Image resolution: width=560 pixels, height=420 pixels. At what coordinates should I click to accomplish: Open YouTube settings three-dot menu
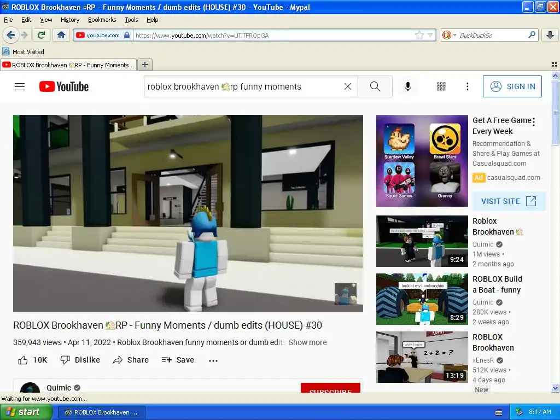(467, 86)
